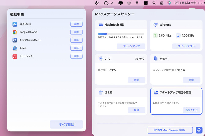This screenshot has width=205, height=136.
Task: Click the startup items management icon
Action: point(156,92)
